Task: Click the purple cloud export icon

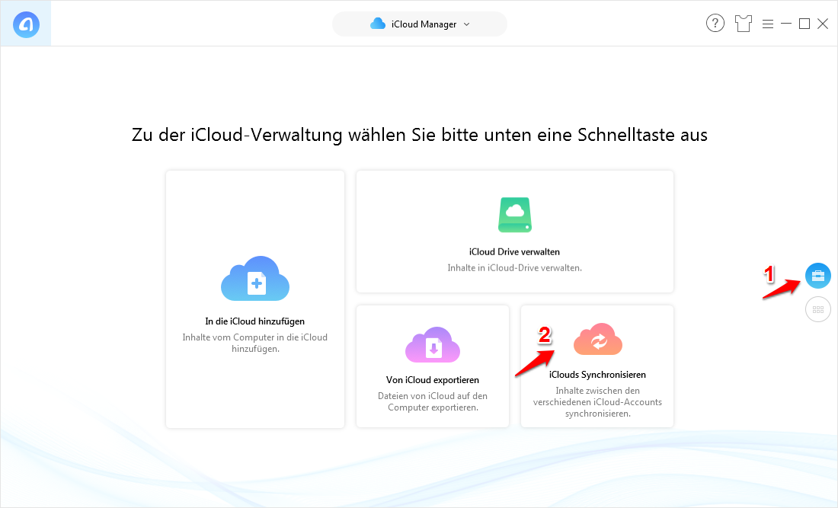Action: (433, 345)
